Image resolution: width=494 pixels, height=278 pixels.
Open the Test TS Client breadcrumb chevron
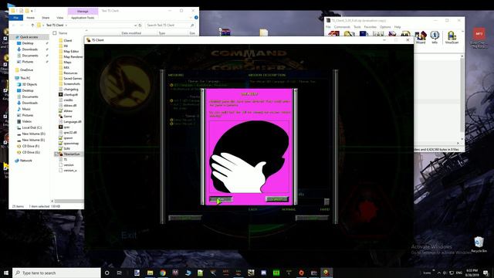66,25
